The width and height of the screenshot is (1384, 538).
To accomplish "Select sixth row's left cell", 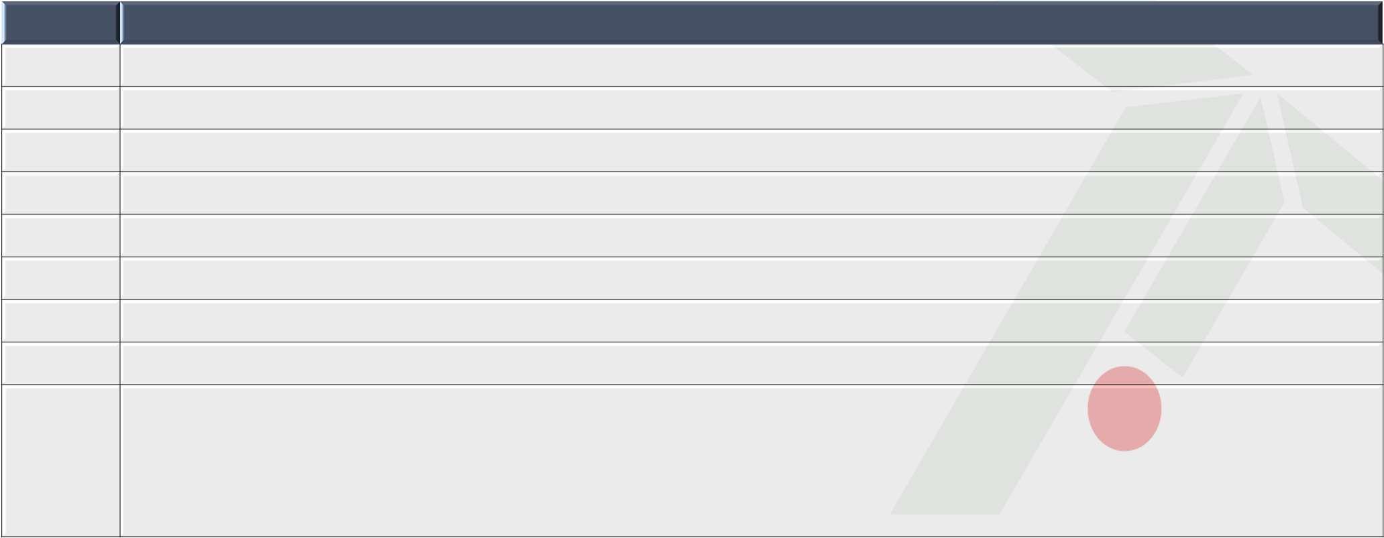I will coord(60,279).
